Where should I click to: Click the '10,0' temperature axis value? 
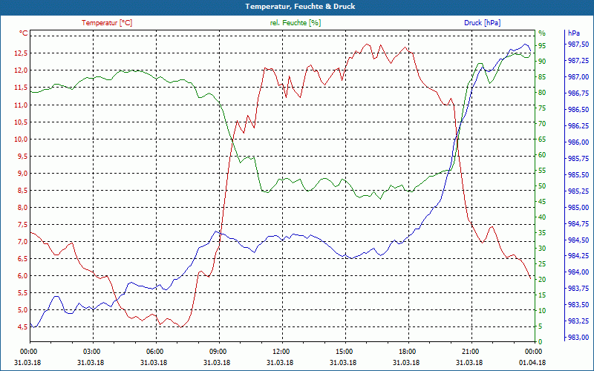(x=21, y=139)
